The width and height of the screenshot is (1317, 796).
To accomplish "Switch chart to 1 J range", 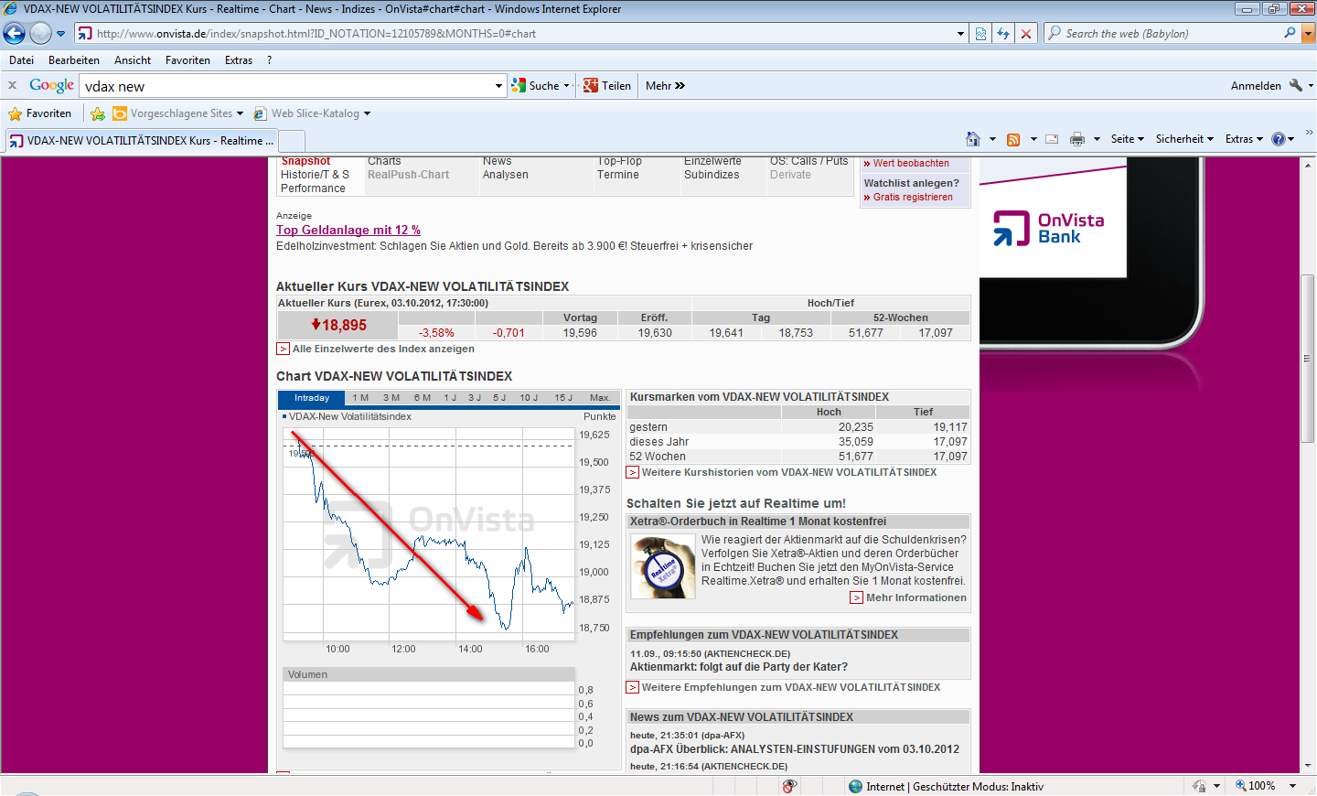I will click(x=450, y=398).
